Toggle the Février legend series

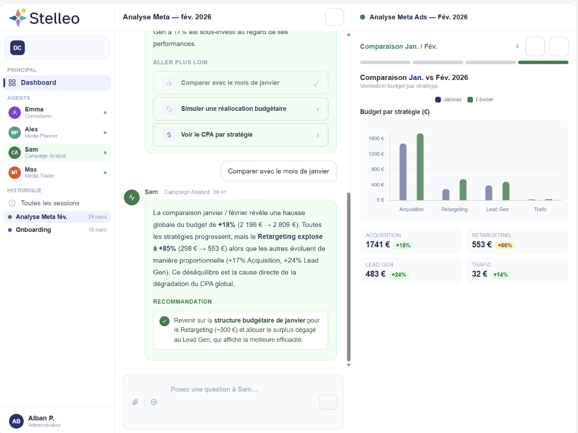(480, 99)
